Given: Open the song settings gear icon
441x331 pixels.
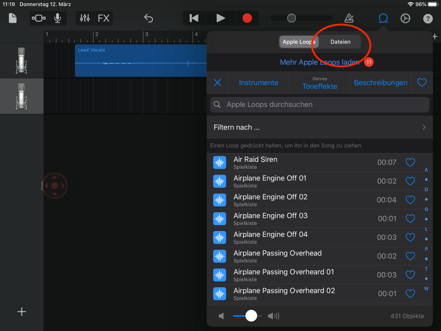Looking at the screenshot, I should click(405, 18).
